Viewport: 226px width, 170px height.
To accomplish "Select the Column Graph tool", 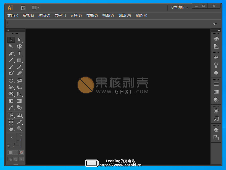I will point(19,115).
